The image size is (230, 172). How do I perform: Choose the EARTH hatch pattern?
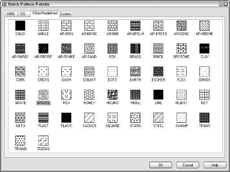click(x=135, y=71)
